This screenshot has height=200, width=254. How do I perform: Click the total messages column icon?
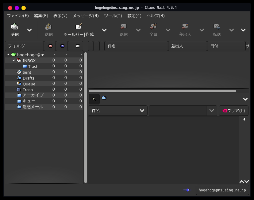click(x=78, y=46)
